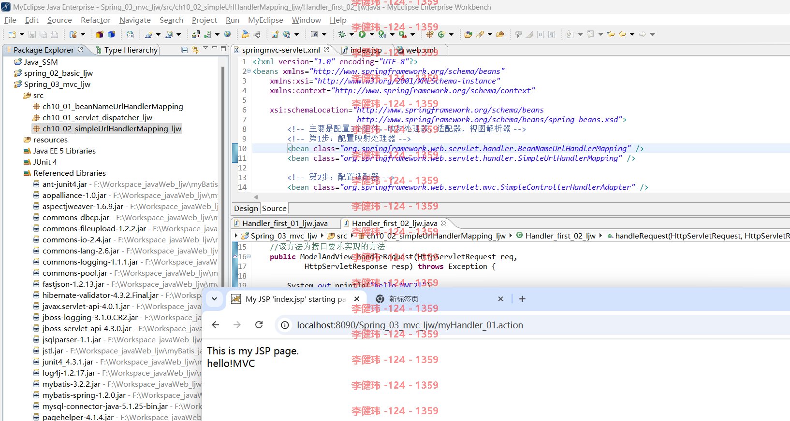Click browser back arrow button

tap(216, 325)
